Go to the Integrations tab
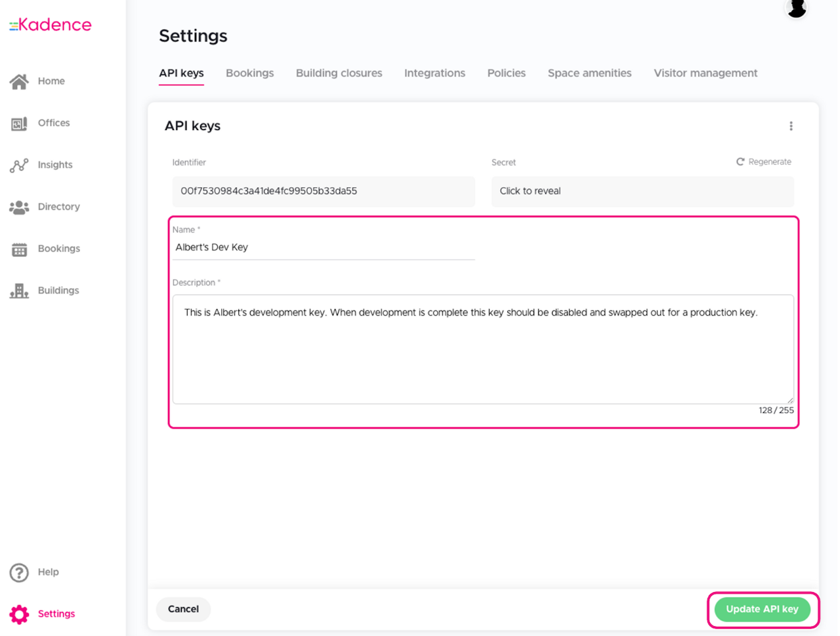840x636 pixels. (434, 73)
